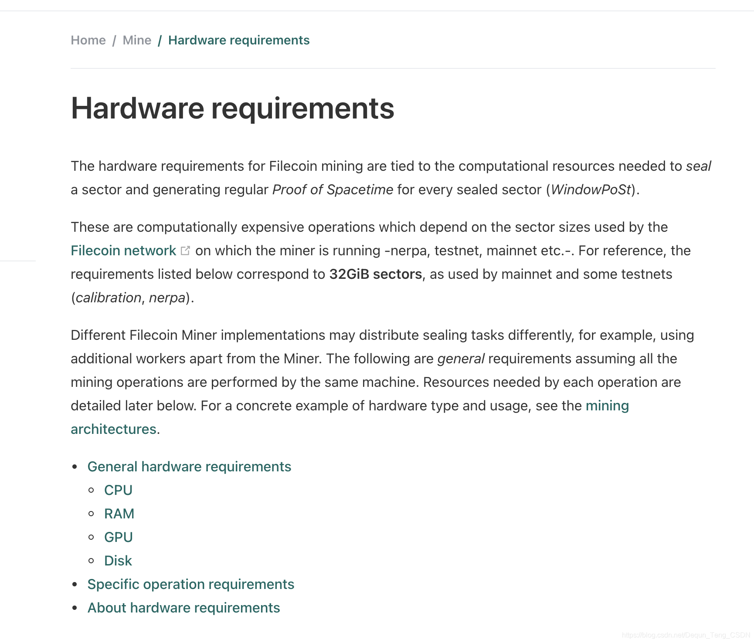Jump to the Disk section
This screenshot has width=754, height=643.
click(118, 561)
